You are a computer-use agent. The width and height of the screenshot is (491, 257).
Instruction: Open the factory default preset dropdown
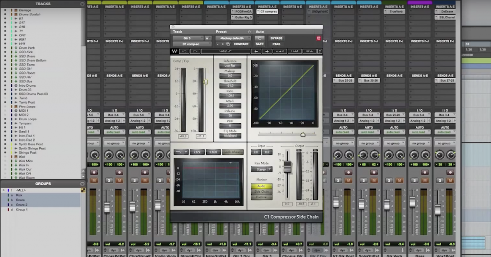[x=233, y=38]
